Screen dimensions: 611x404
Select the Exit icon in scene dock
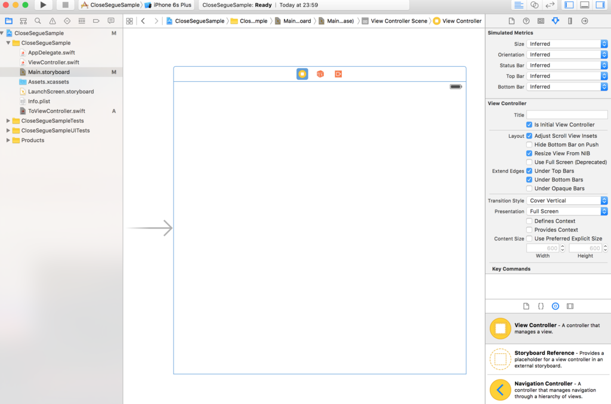[338, 74]
